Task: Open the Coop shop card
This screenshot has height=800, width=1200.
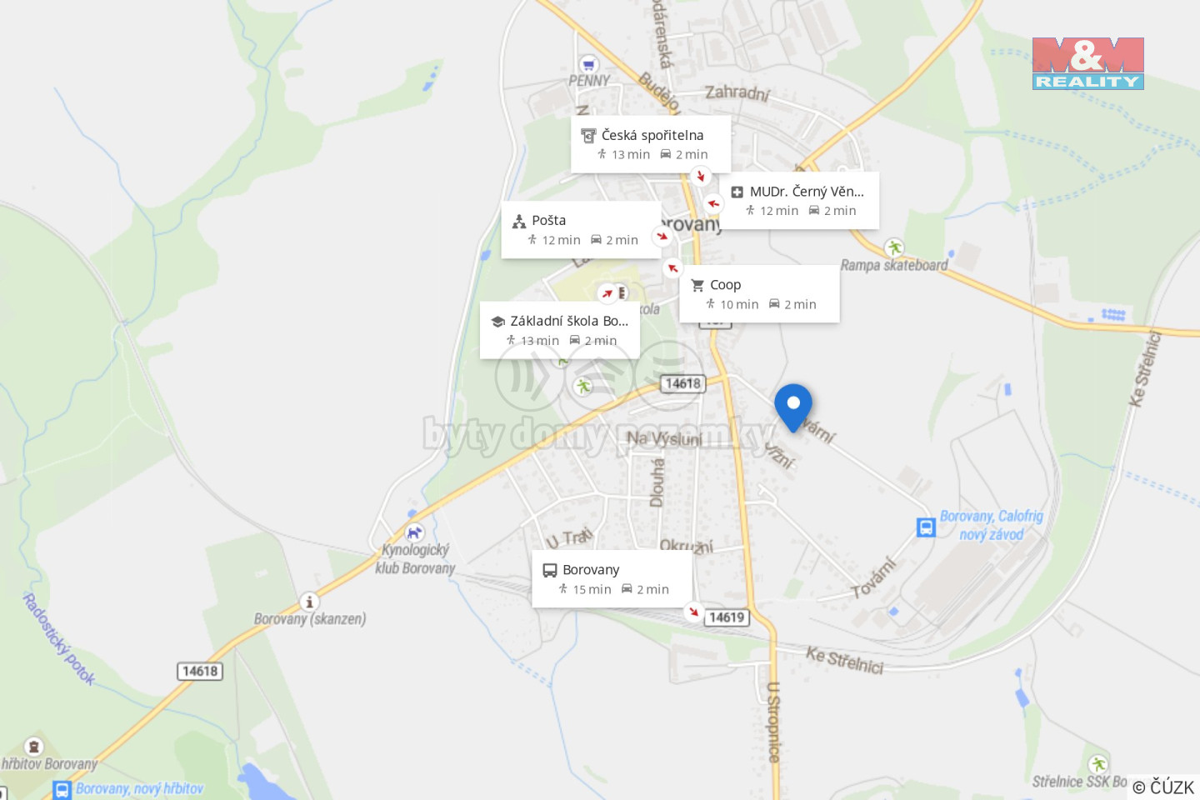Action: pyautogui.click(x=759, y=293)
